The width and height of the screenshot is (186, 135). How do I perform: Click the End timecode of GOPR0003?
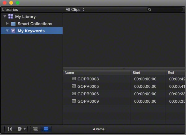[177, 79]
